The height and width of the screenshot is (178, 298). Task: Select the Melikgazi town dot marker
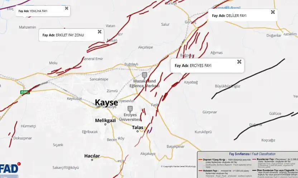pyautogui.click(x=105, y=124)
